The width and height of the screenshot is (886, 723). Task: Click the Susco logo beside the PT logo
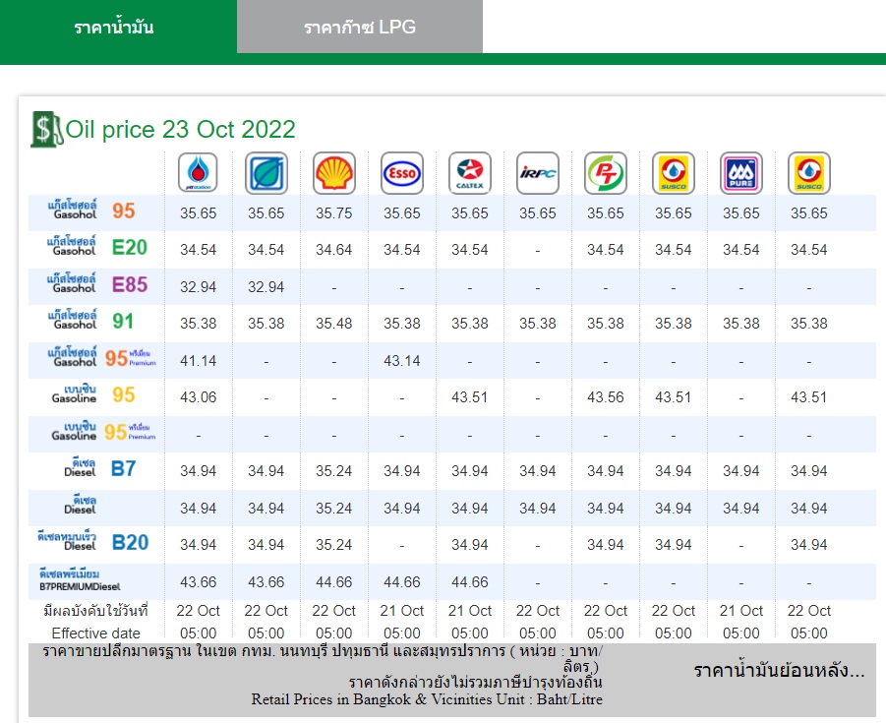pos(673,172)
